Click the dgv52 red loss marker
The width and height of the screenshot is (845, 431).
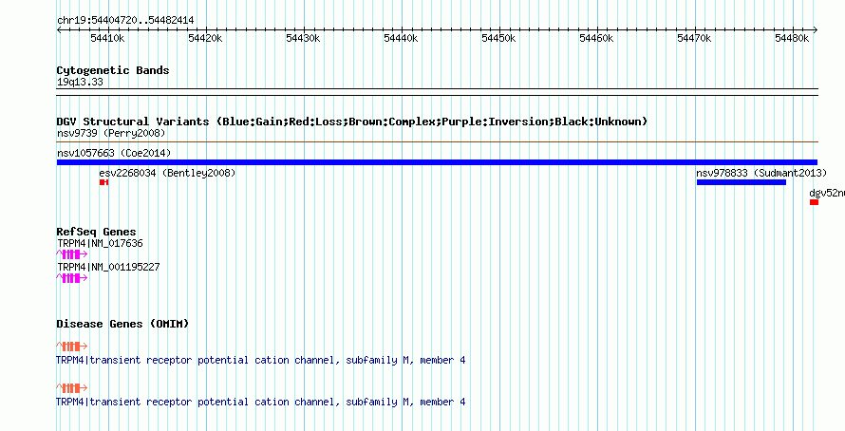click(x=814, y=202)
